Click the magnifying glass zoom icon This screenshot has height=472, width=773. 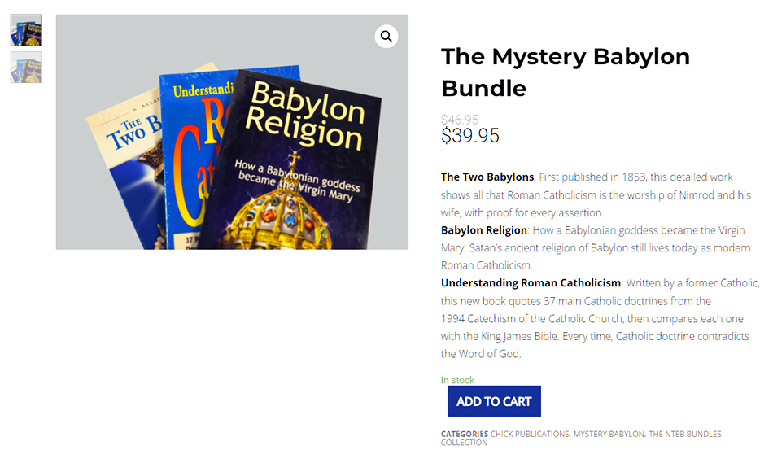click(x=386, y=37)
